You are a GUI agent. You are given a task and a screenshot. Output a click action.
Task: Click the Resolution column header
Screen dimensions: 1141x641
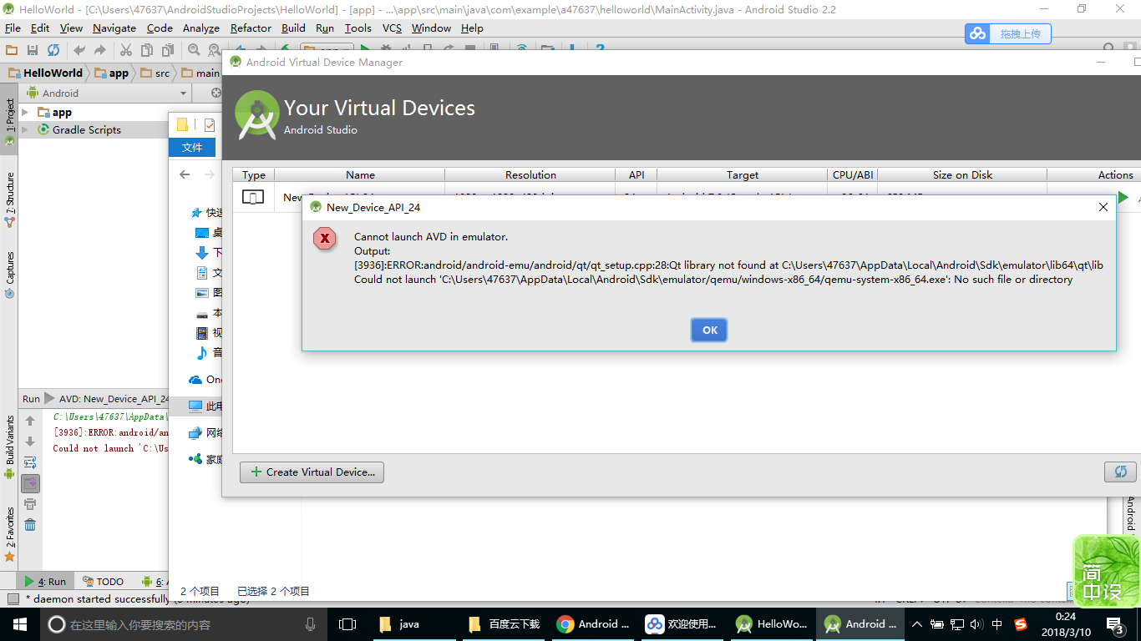coord(530,174)
